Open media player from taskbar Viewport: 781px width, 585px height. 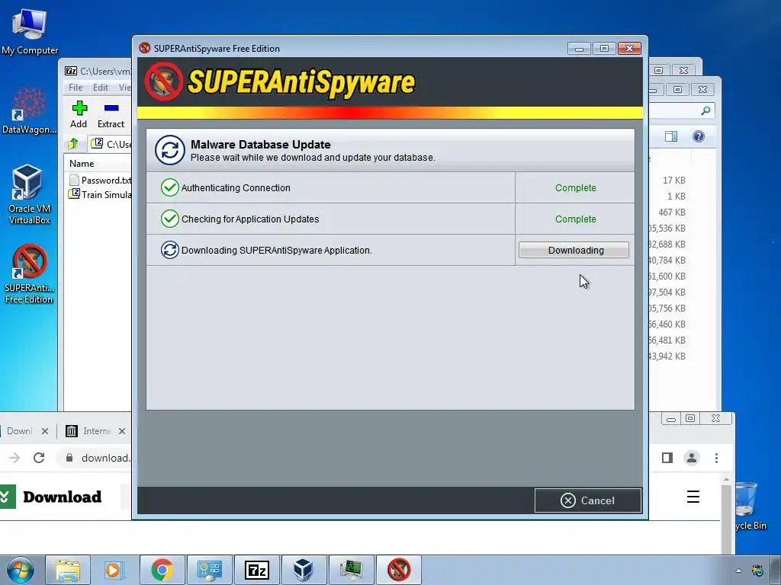(114, 570)
